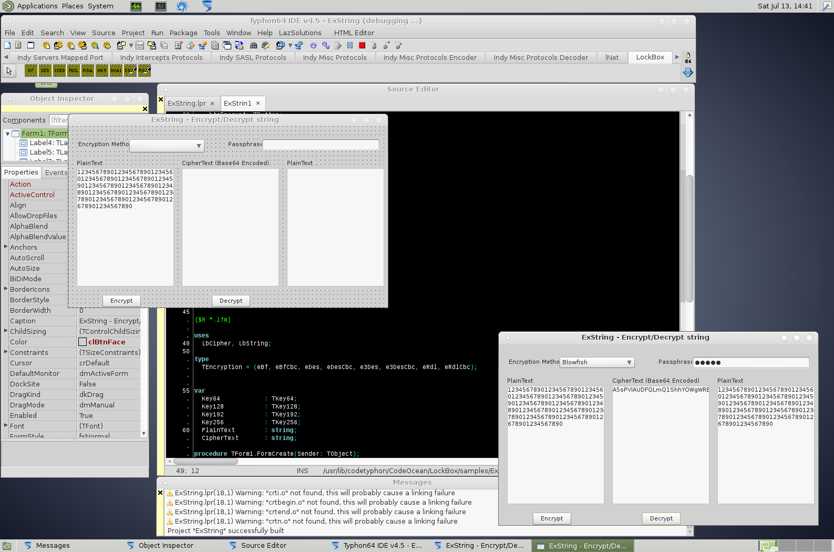Screen dimensions: 834x552
Task: Select the SHA1 hash component
Action: (x=116, y=70)
